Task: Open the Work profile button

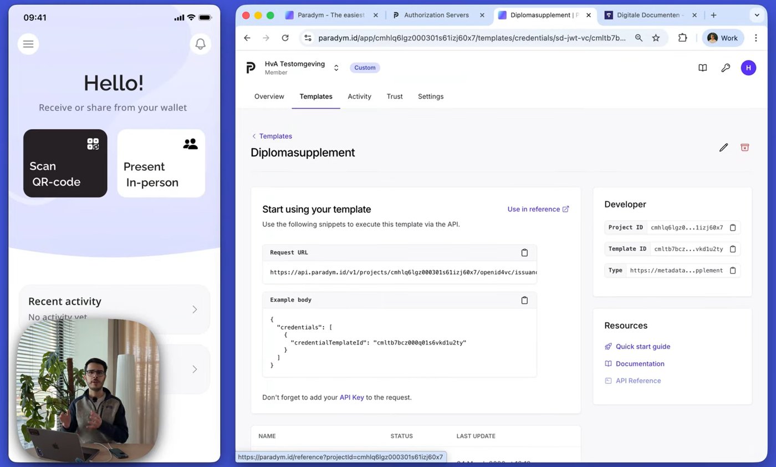Action: click(x=723, y=38)
